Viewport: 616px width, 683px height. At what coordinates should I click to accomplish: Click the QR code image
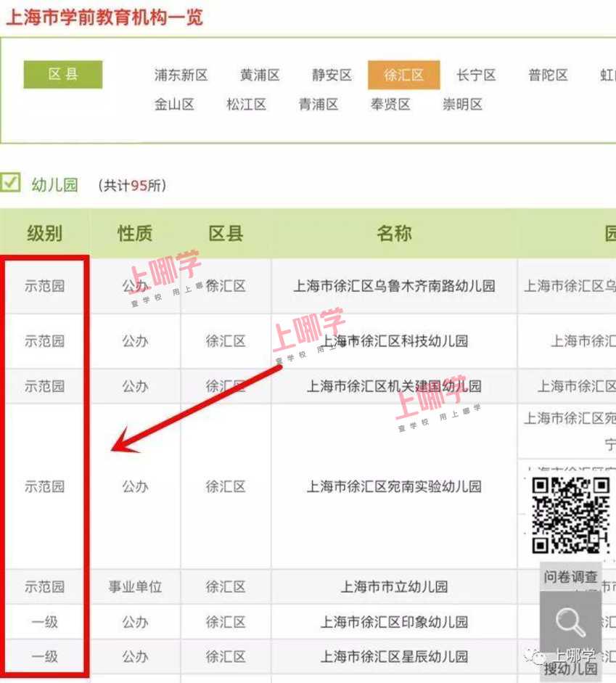pos(570,515)
